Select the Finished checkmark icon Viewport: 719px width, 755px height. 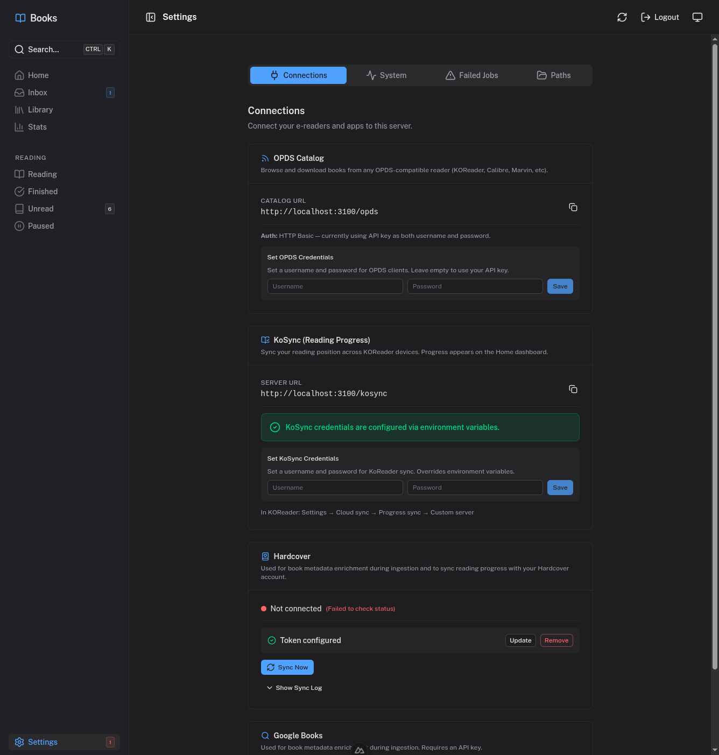point(19,192)
